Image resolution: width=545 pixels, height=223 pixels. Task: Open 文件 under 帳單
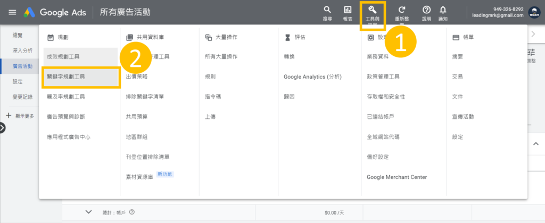pyautogui.click(x=458, y=97)
